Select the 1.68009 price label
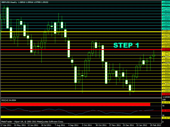 pos(166,2)
